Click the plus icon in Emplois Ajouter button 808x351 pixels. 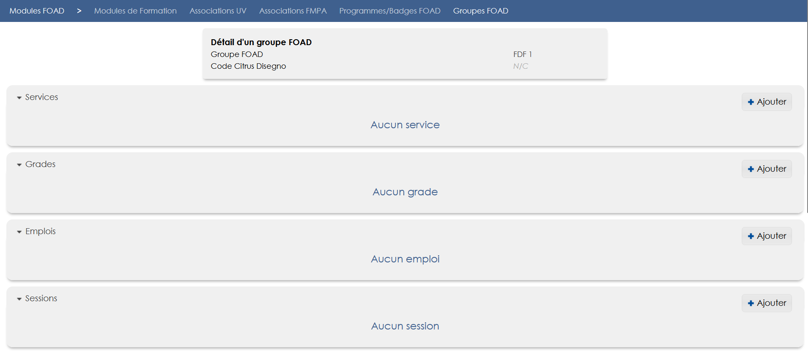pyautogui.click(x=751, y=236)
